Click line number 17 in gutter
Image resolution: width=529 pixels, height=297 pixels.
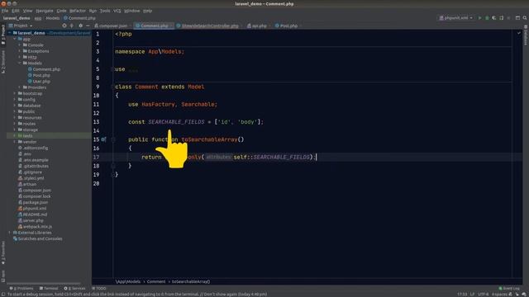pos(96,158)
